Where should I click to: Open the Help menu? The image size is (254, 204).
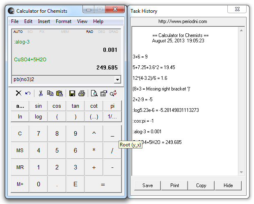point(98,21)
